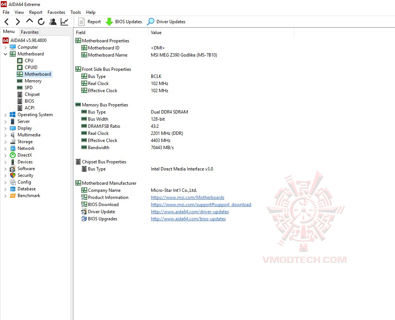Select the Chipset item icon

(20, 94)
